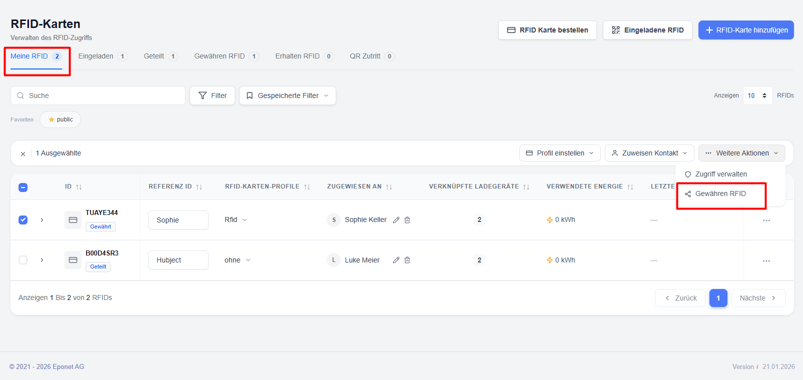Expand the TUAYE344 row details
The height and width of the screenshot is (380, 803).
[42, 220]
